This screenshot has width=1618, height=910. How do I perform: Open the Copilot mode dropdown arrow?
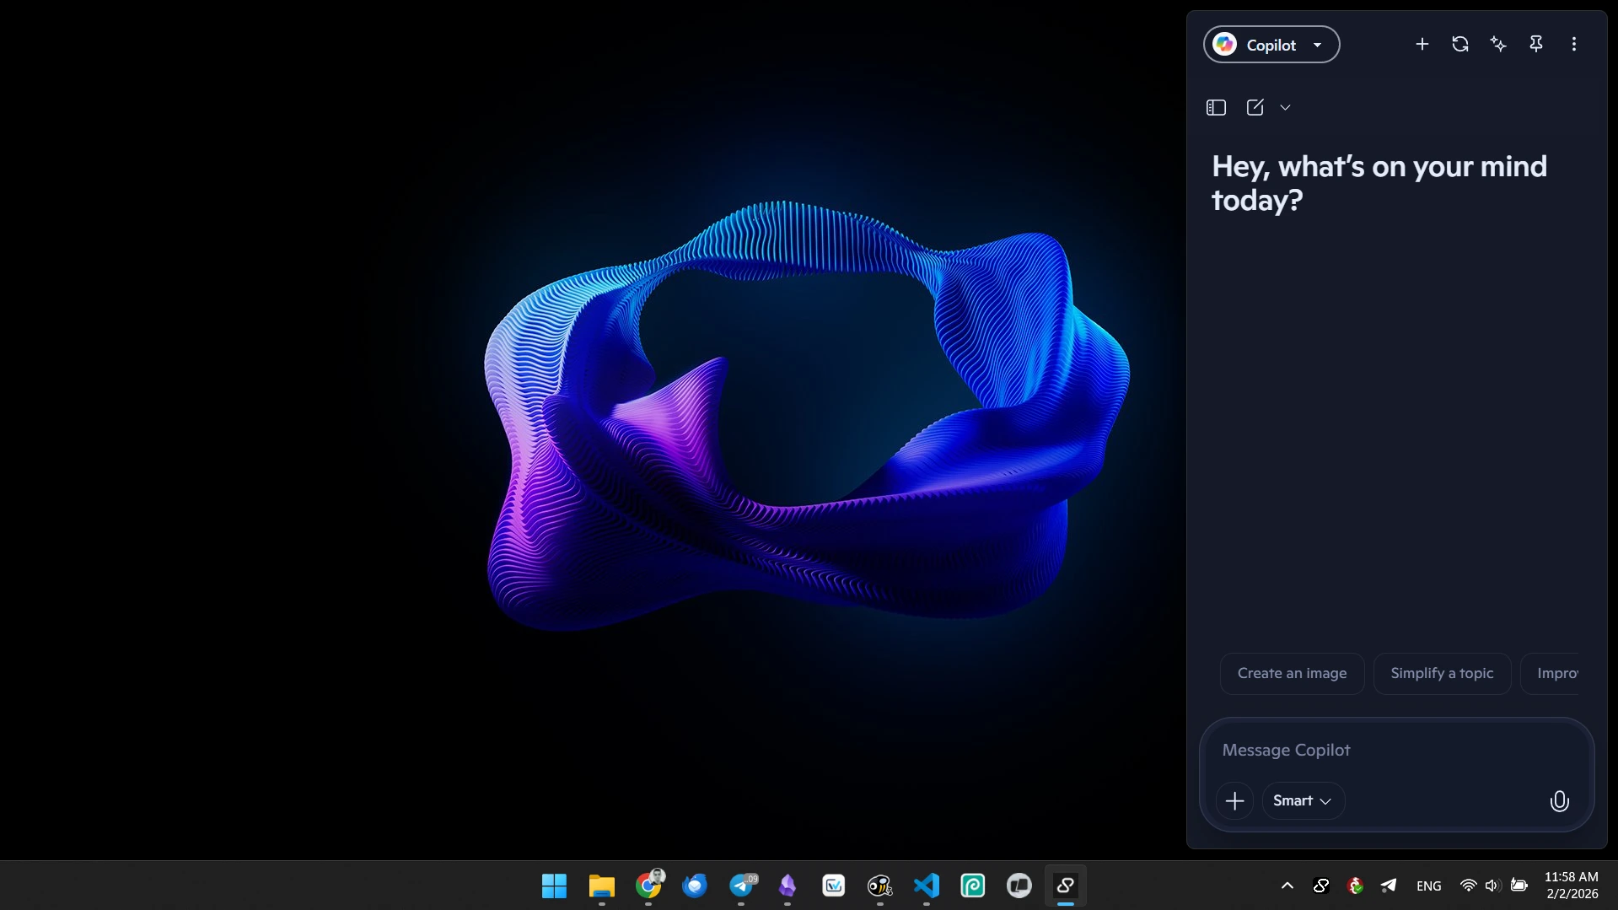(1316, 45)
